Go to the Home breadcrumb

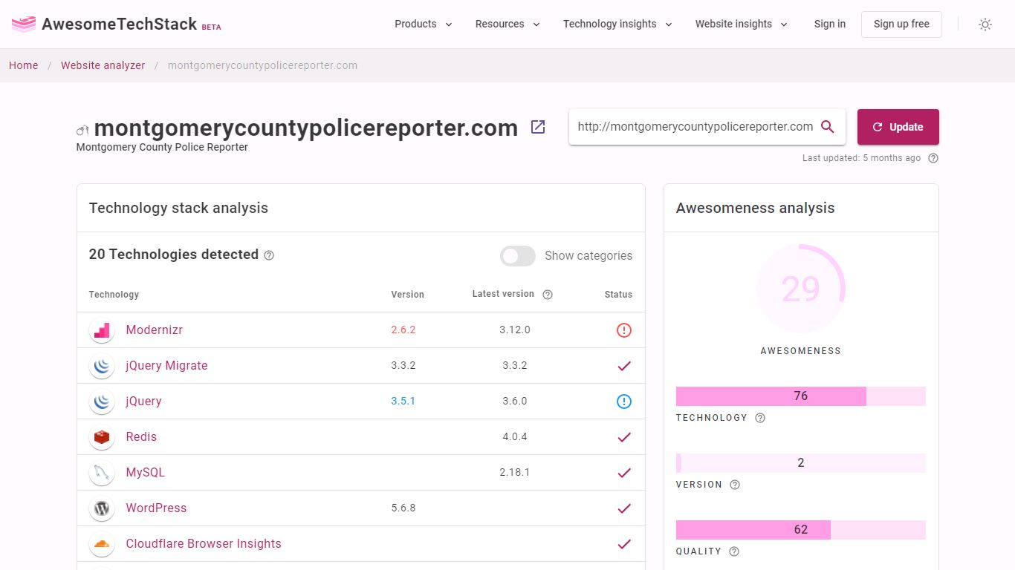pos(24,65)
